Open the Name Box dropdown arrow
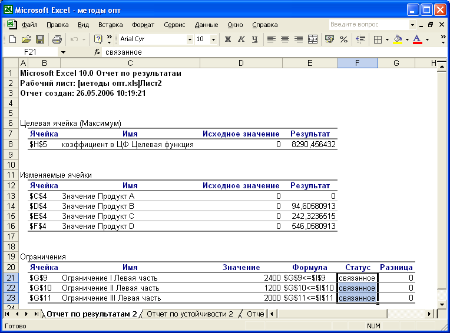The image size is (450, 333). coord(63,52)
